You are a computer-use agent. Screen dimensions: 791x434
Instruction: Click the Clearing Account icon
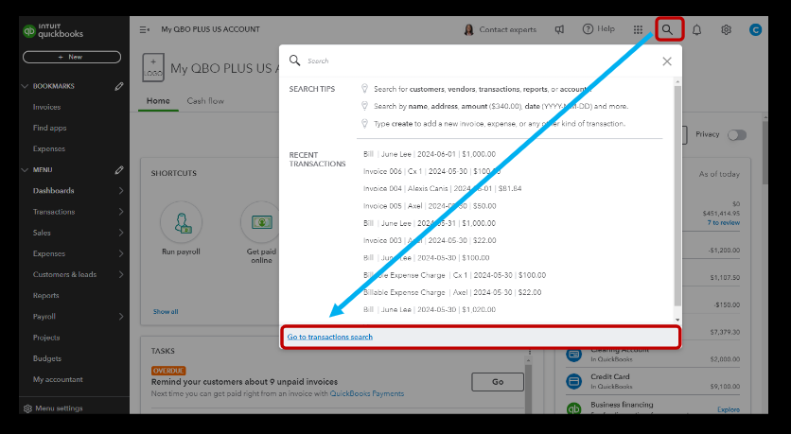(x=573, y=354)
